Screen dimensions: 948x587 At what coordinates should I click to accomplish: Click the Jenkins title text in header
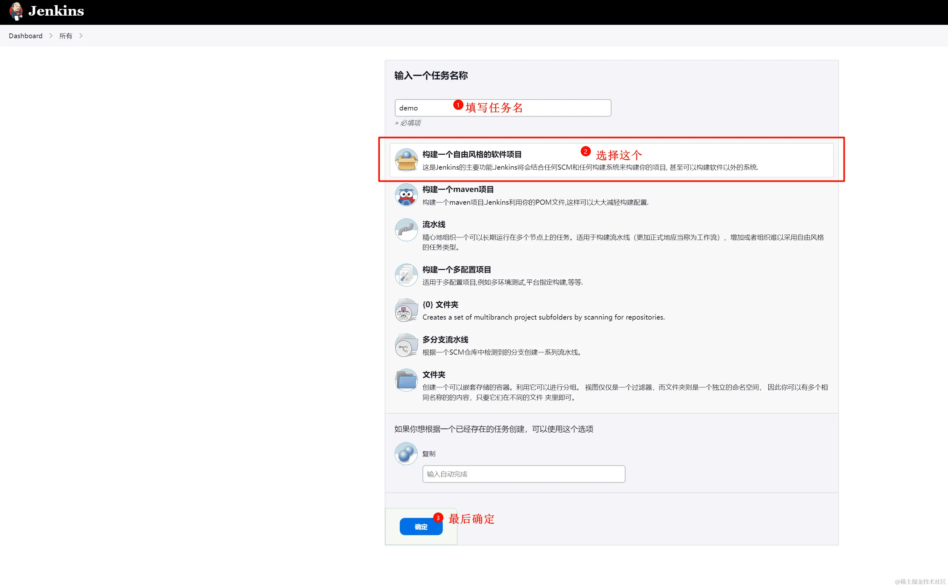tap(56, 11)
